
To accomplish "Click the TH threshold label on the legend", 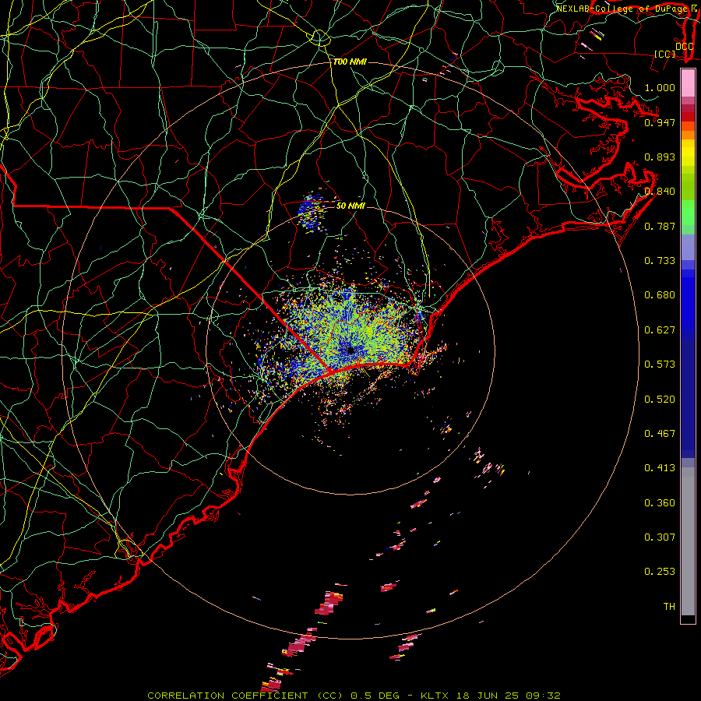I will [x=669, y=607].
